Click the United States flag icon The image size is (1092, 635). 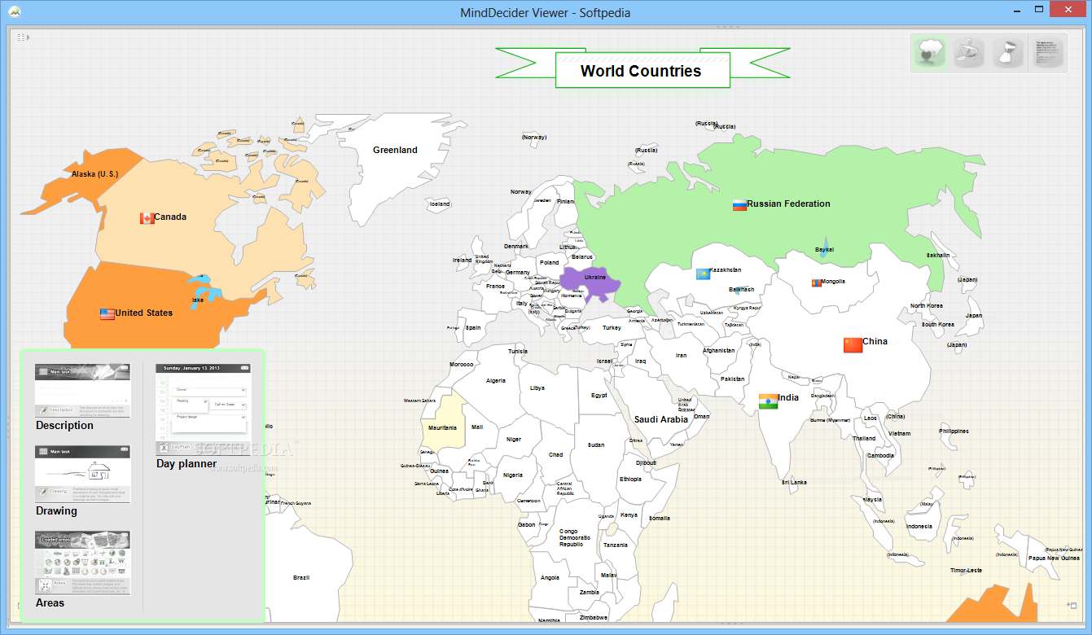pyautogui.click(x=107, y=313)
